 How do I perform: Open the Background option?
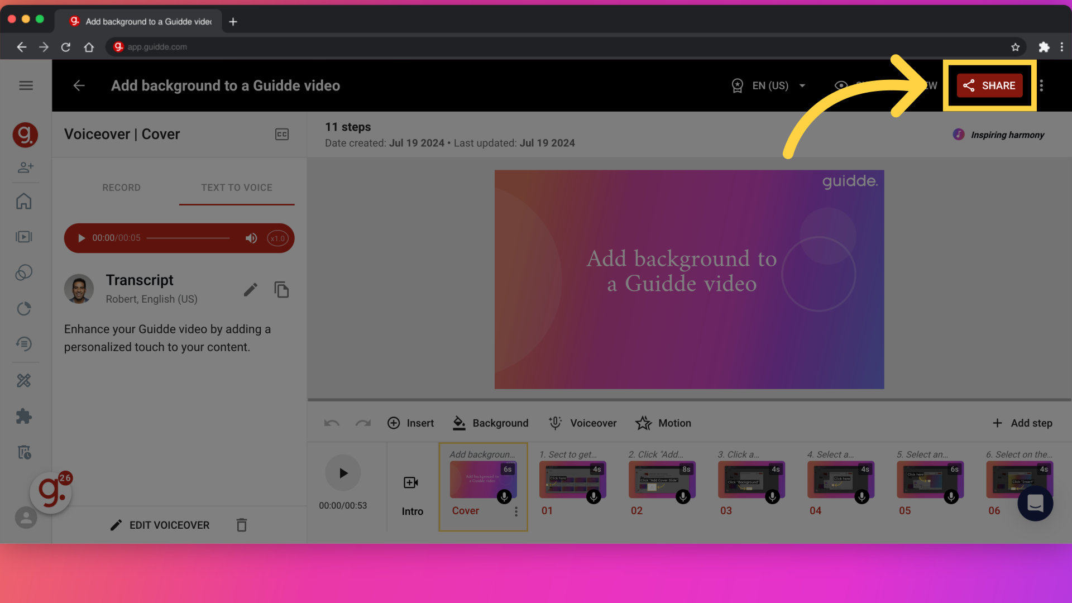(490, 423)
